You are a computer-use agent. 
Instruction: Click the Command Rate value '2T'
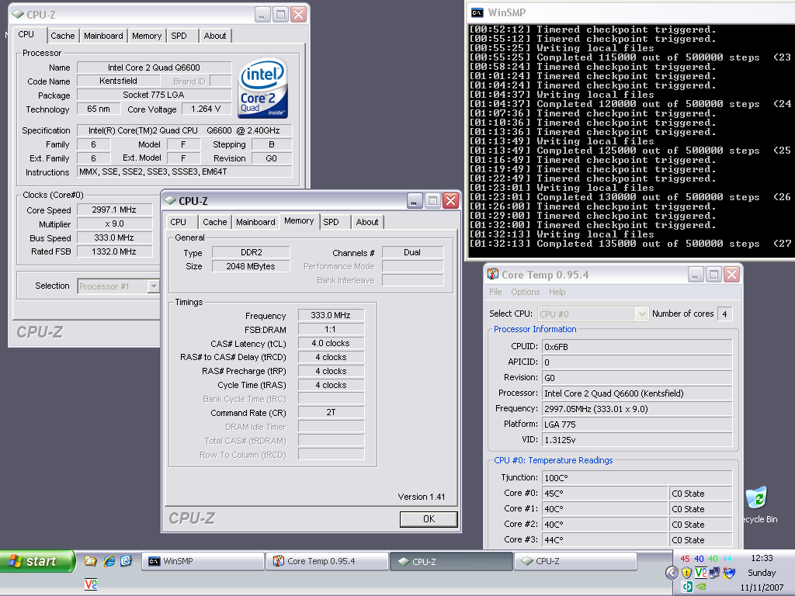(331, 413)
